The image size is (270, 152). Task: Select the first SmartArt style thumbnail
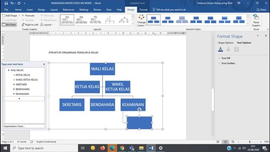(x=154, y=20)
